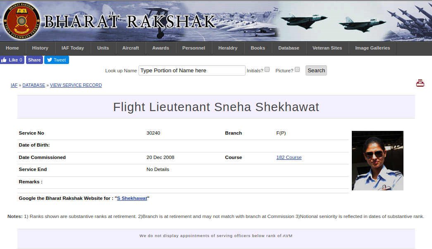Click the Search button
The height and width of the screenshot is (249, 432).
[316, 71]
